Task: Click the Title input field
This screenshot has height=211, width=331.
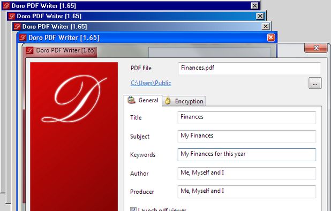Action: pyautogui.click(x=247, y=117)
